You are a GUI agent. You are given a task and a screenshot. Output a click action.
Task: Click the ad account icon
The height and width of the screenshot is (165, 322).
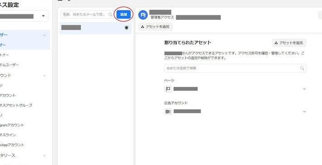point(168,112)
